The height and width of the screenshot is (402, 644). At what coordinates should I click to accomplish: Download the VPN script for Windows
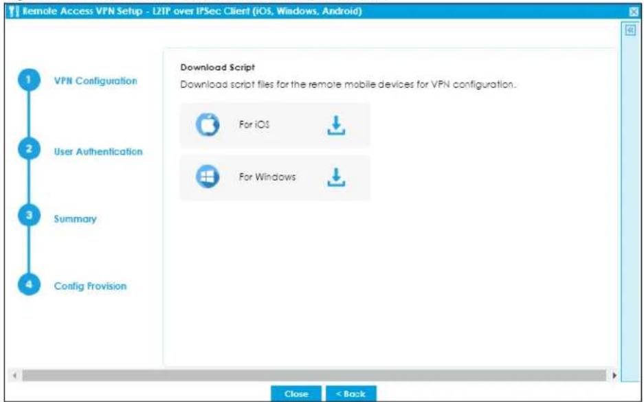point(336,177)
